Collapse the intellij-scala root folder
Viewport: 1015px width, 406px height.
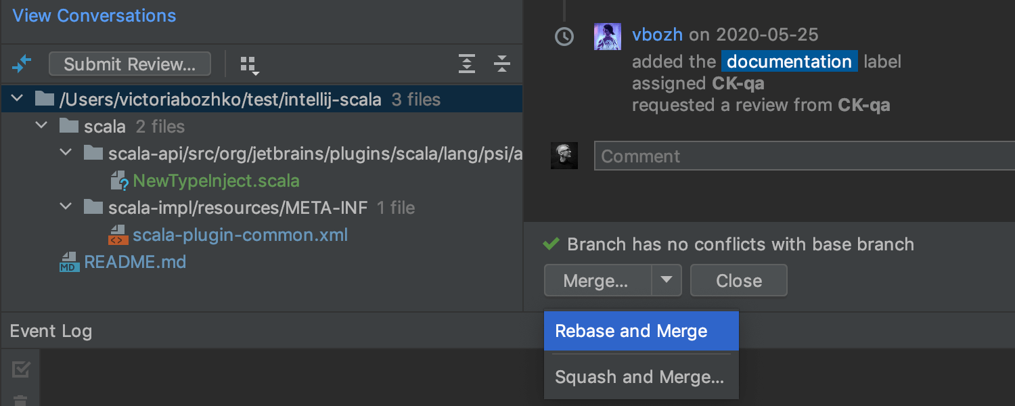pos(17,99)
